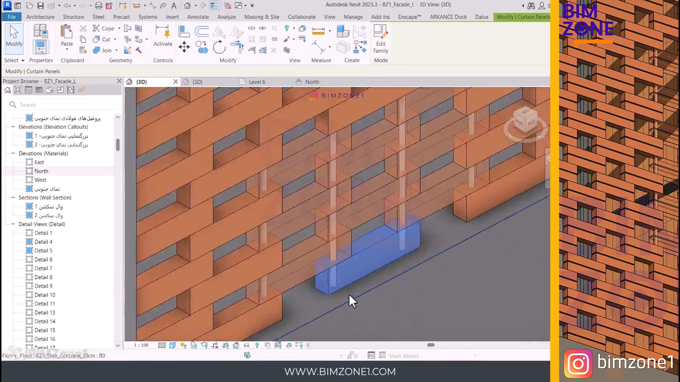Open the Detail 10 view in browser

45,295
